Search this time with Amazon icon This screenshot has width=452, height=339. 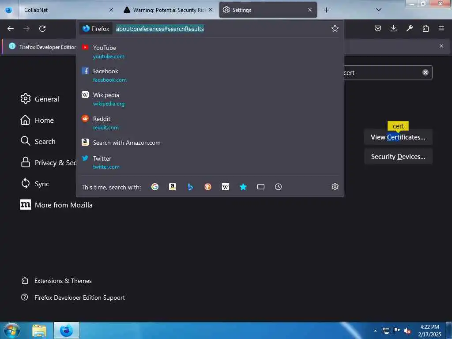click(173, 187)
